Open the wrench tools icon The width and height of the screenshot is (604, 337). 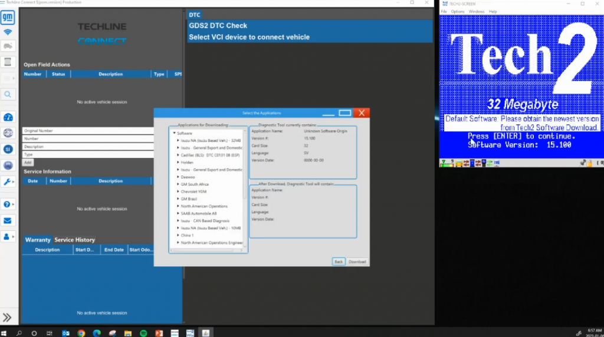[x=7, y=181]
